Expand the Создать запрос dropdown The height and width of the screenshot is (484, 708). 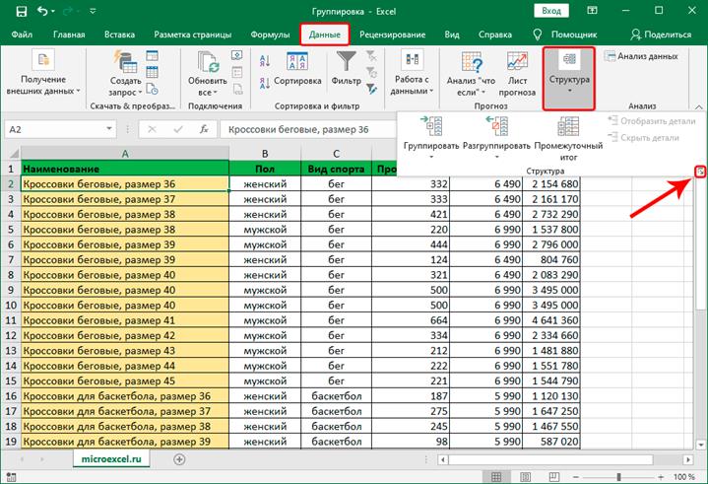pyautogui.click(x=125, y=73)
